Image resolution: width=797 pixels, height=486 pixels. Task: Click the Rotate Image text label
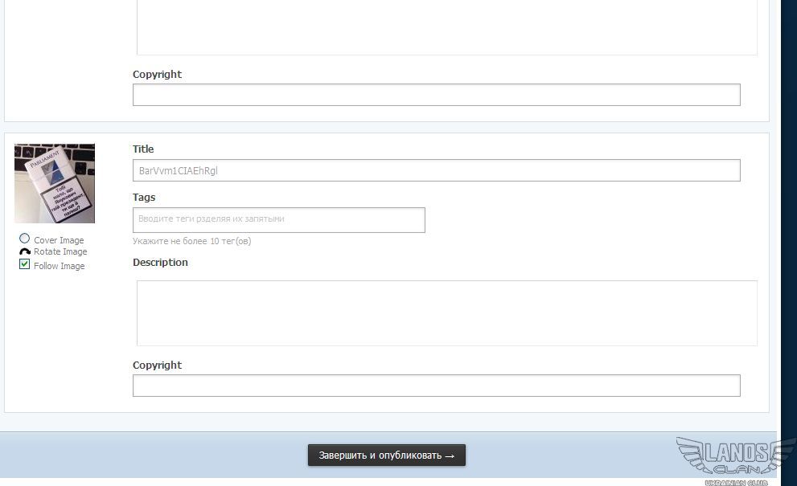60,251
